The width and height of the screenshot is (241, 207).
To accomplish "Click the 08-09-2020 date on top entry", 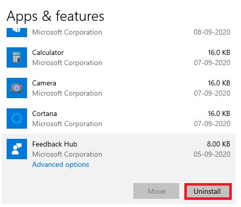I will [x=212, y=32].
